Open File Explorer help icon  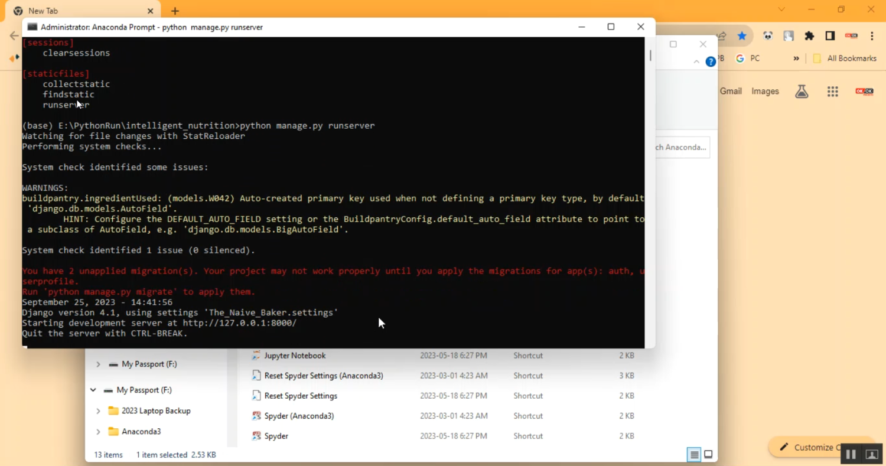pyautogui.click(x=711, y=61)
